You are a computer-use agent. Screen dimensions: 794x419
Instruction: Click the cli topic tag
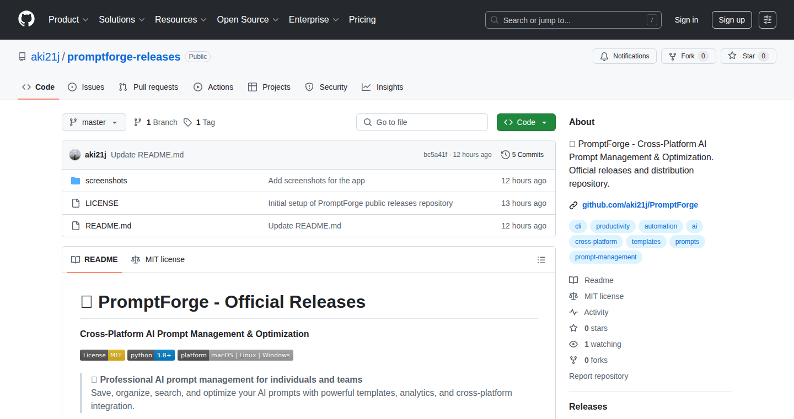(578, 226)
